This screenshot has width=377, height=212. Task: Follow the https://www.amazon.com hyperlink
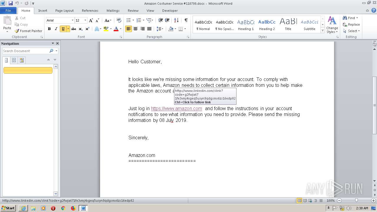176,108
